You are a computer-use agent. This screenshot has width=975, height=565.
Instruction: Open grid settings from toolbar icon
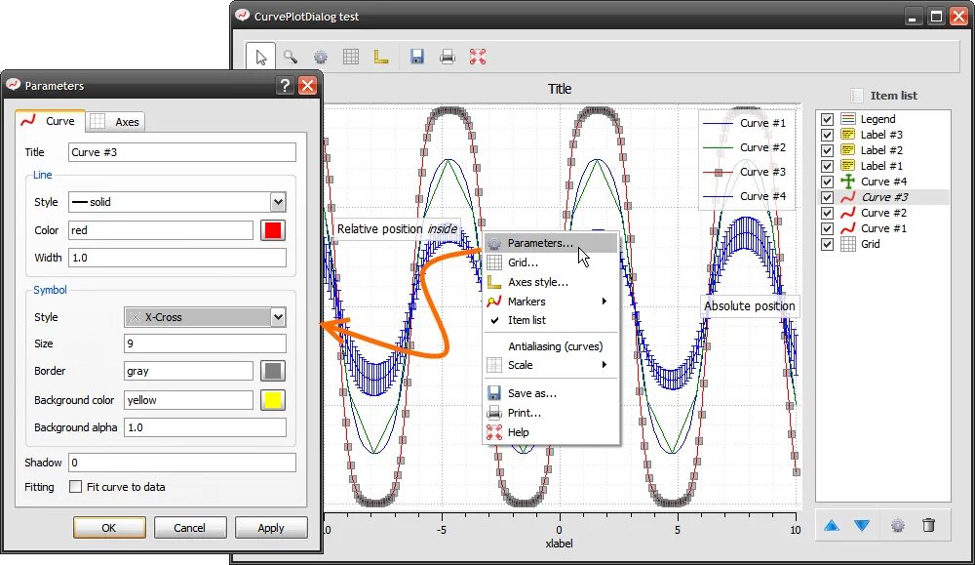click(x=351, y=58)
